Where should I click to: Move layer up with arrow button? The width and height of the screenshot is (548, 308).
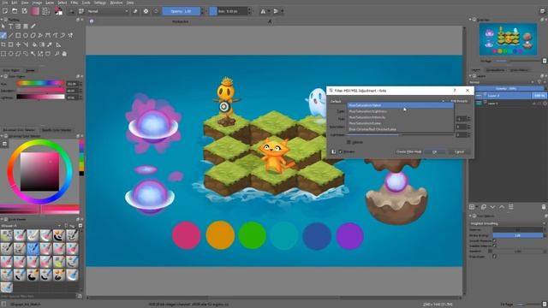pyautogui.click(x=502, y=207)
